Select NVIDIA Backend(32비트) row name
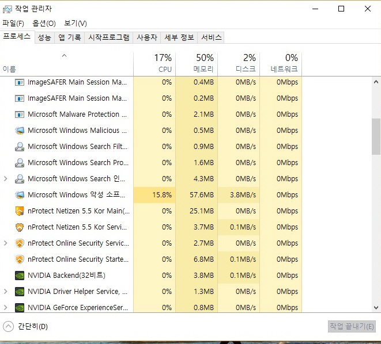 click(66, 276)
